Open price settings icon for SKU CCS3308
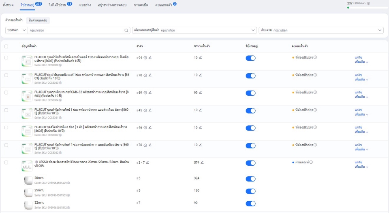 point(145,58)
